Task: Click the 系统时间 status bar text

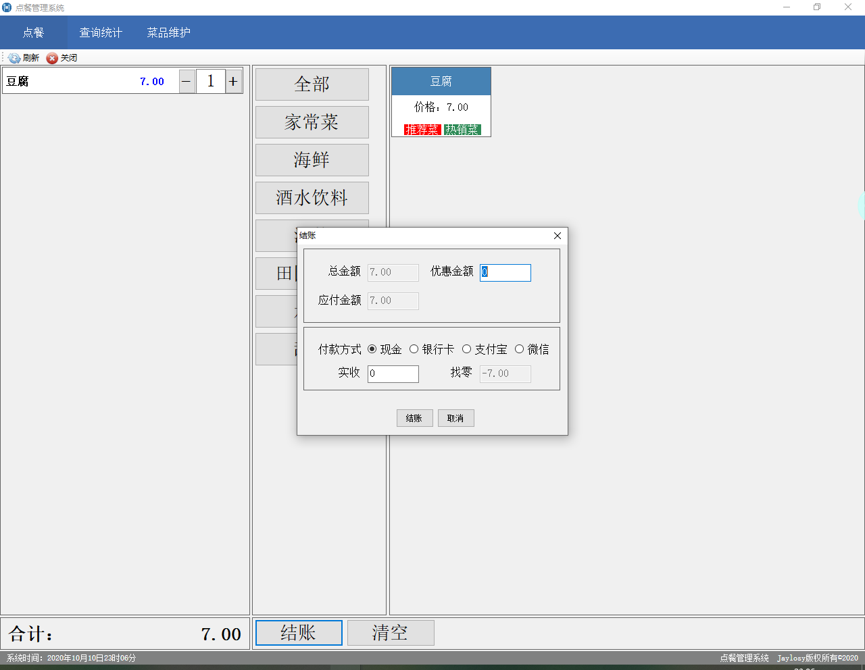Action: [72, 658]
